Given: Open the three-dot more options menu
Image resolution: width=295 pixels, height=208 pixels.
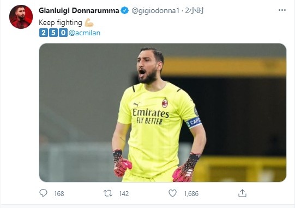Looking at the screenshot, I should pyautogui.click(x=282, y=10).
